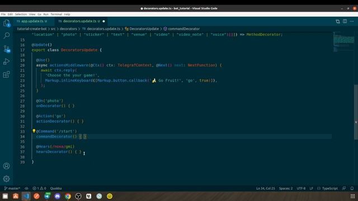Image resolution: width=358 pixels, height=201 pixels.
Task: Open the Postman icon in the dock
Action: click(36, 196)
